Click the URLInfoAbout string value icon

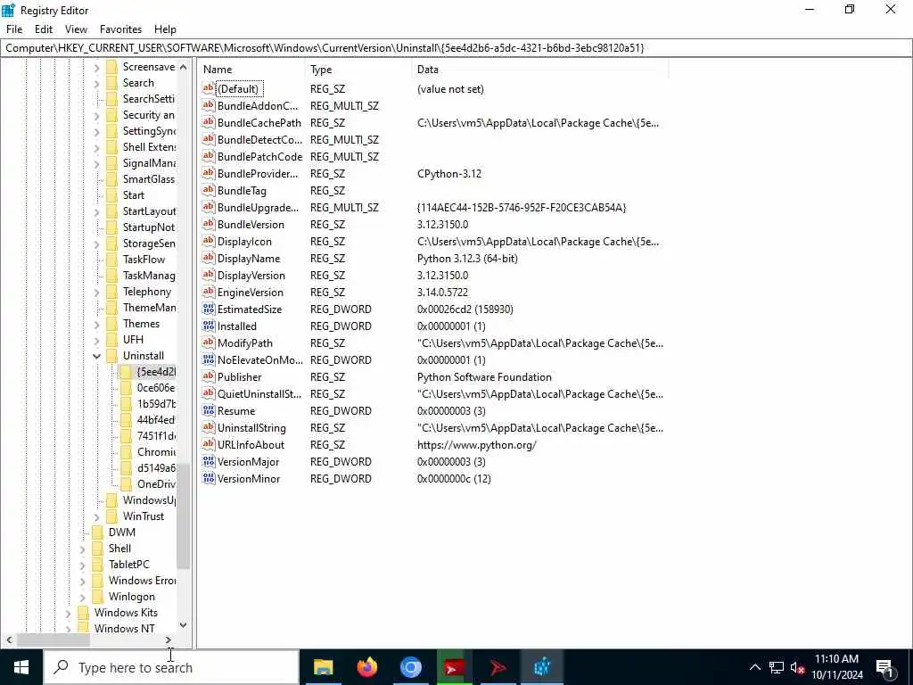coord(209,444)
